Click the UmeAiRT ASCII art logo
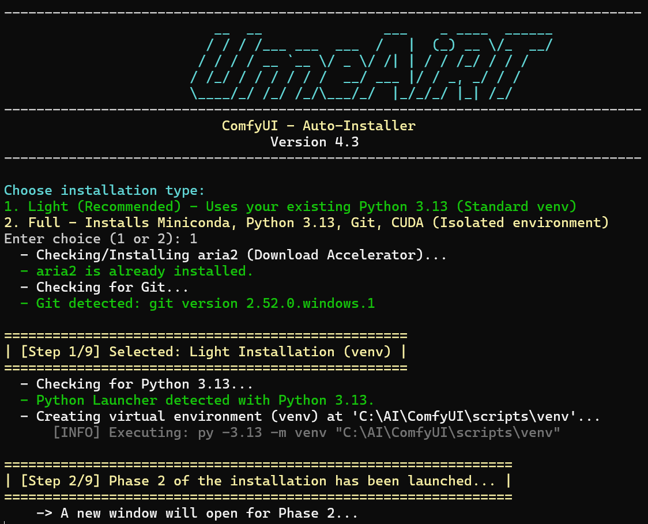648x524 pixels. (x=371, y=65)
